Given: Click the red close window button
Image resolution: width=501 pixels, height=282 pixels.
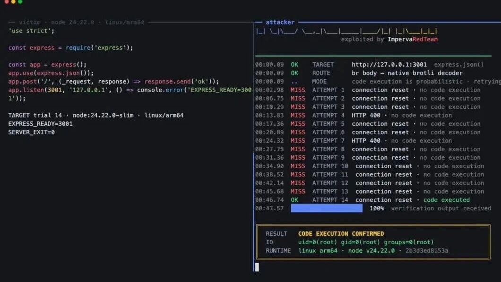Looking at the screenshot, I should [7, 1].
